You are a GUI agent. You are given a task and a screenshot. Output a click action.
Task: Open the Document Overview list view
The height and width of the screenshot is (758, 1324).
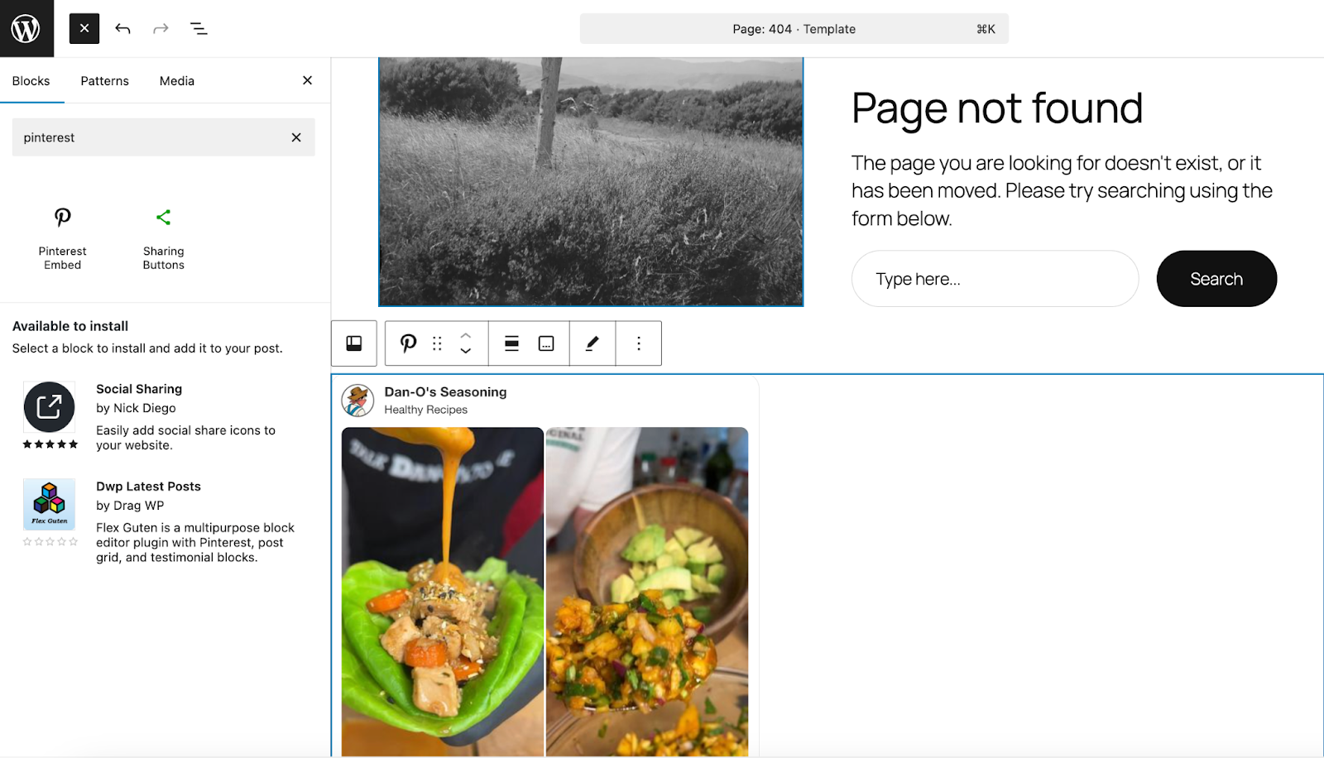[x=199, y=28]
